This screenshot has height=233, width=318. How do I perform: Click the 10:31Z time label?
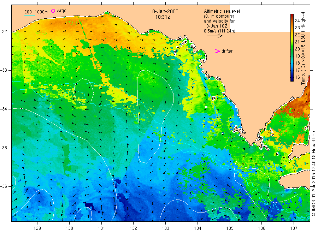[163, 17]
